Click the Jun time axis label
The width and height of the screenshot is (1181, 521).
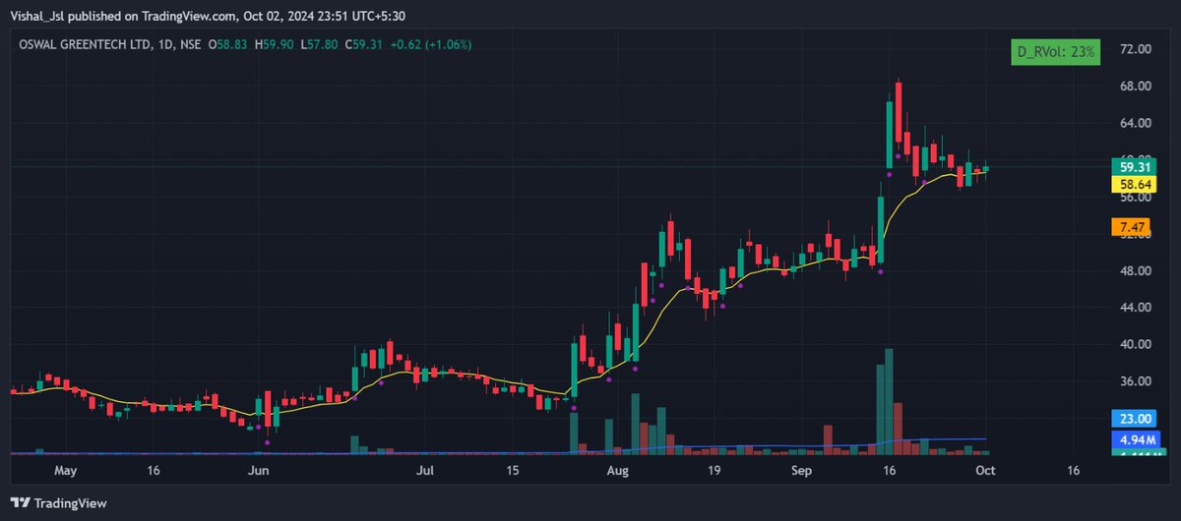257,471
